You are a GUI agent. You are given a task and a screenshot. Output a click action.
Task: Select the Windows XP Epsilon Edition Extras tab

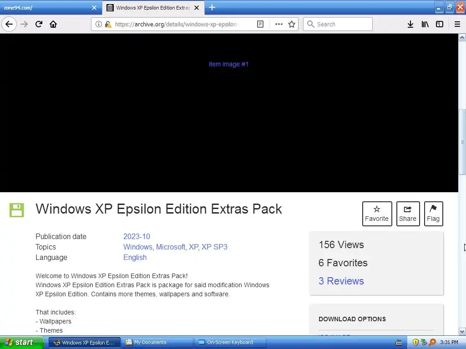tap(153, 8)
